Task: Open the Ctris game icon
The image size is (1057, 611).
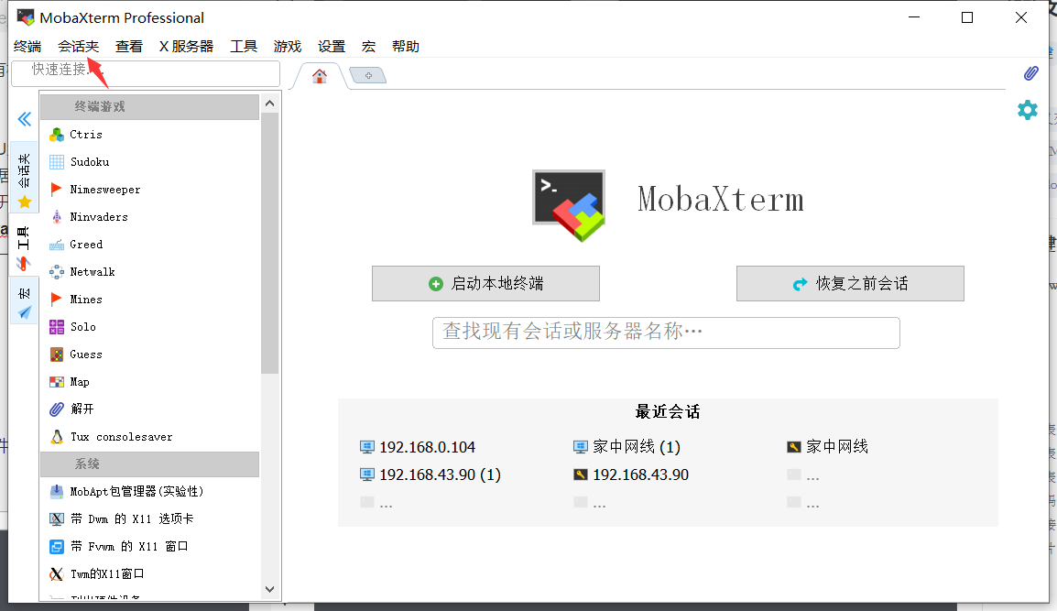Action: click(57, 135)
